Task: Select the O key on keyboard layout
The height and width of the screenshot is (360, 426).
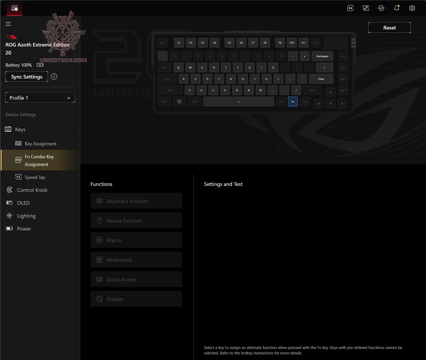Action: point(273,68)
